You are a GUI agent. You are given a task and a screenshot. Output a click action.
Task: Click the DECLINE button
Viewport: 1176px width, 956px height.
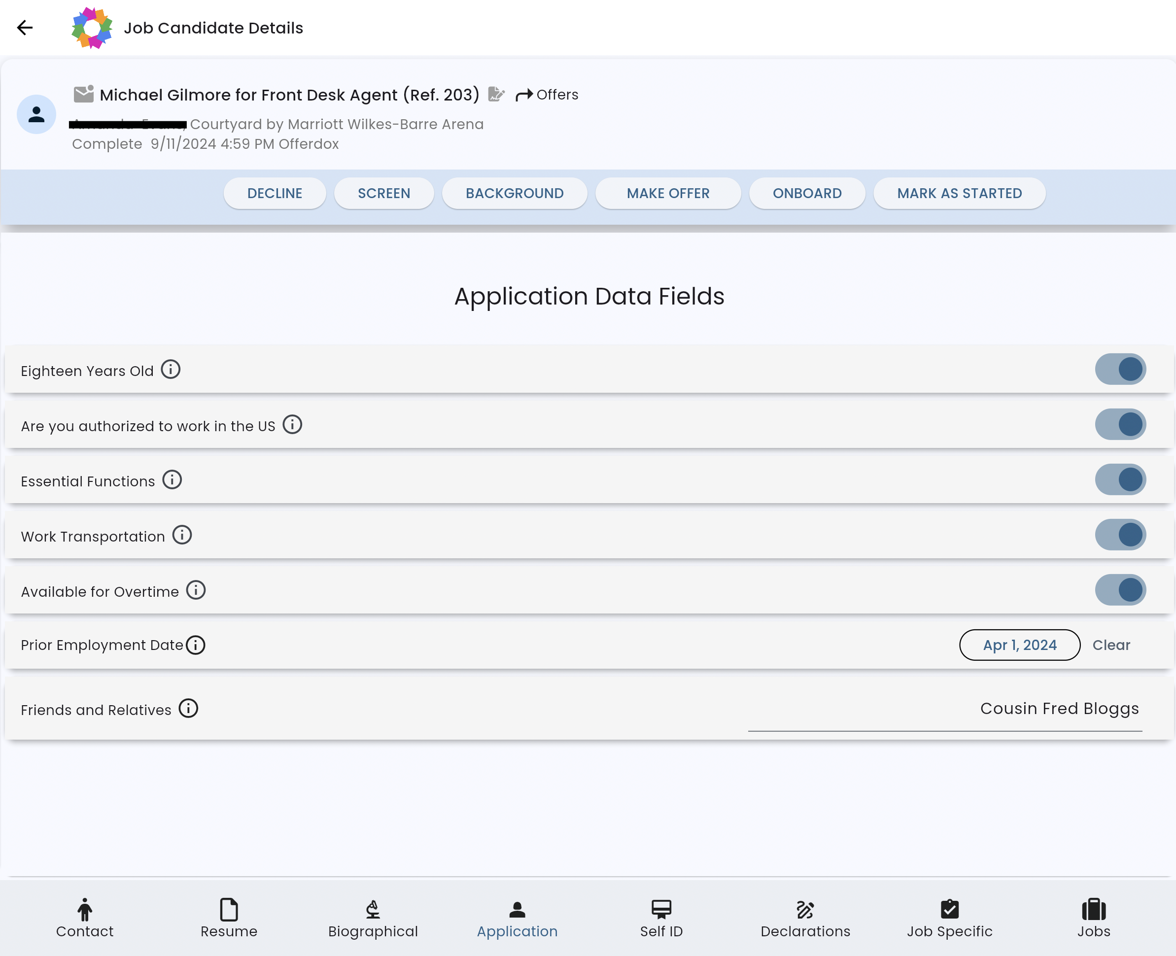click(x=275, y=193)
